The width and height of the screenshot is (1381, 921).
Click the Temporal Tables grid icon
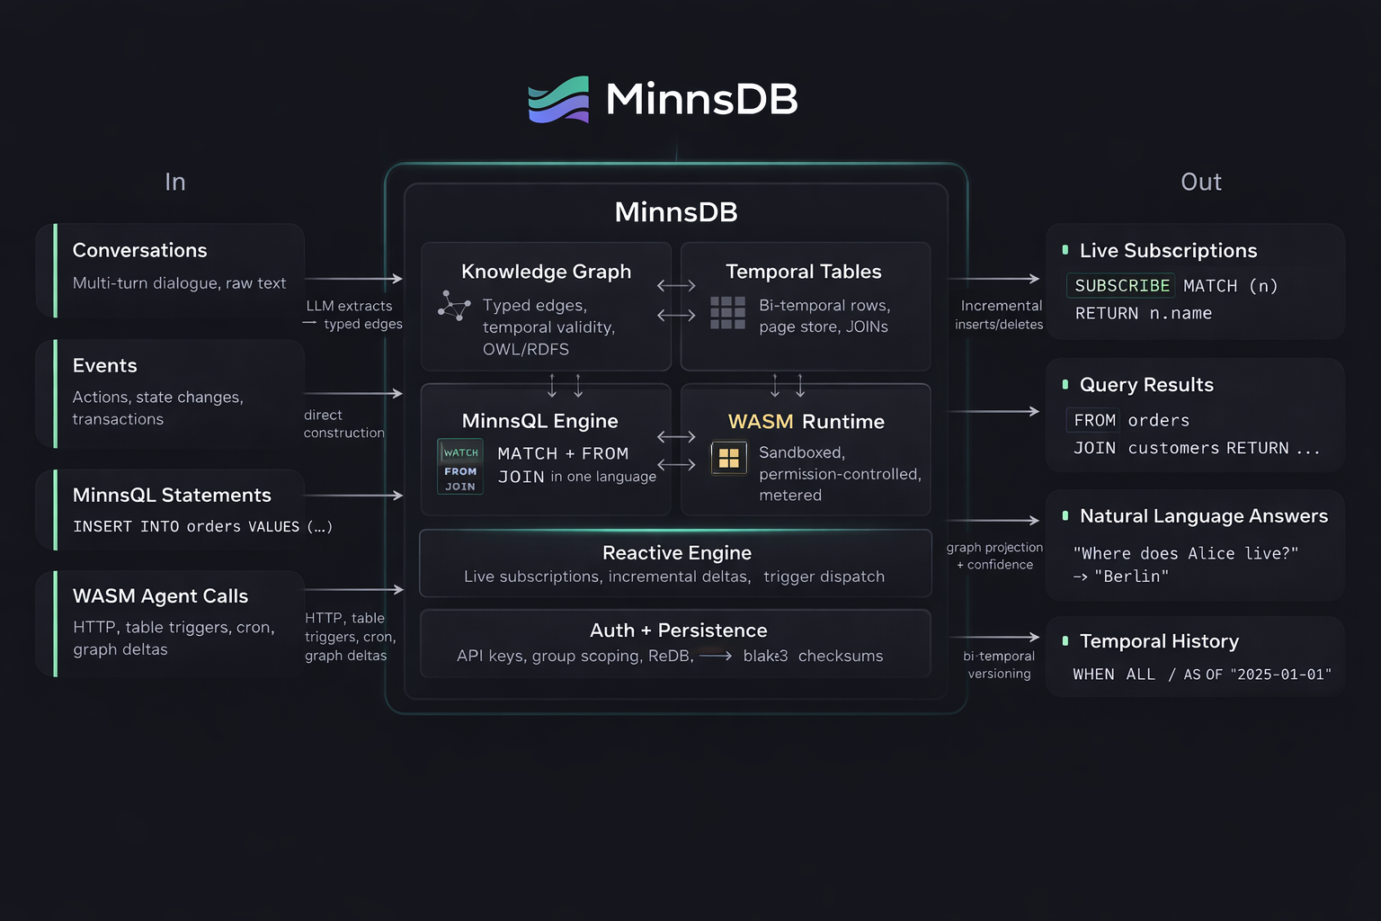click(x=727, y=314)
